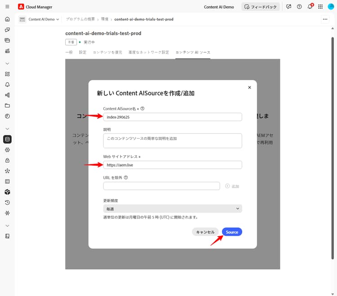Switch to the 高度なネットワーク設定 tab
The width and height of the screenshot is (337, 296).
(x=149, y=52)
